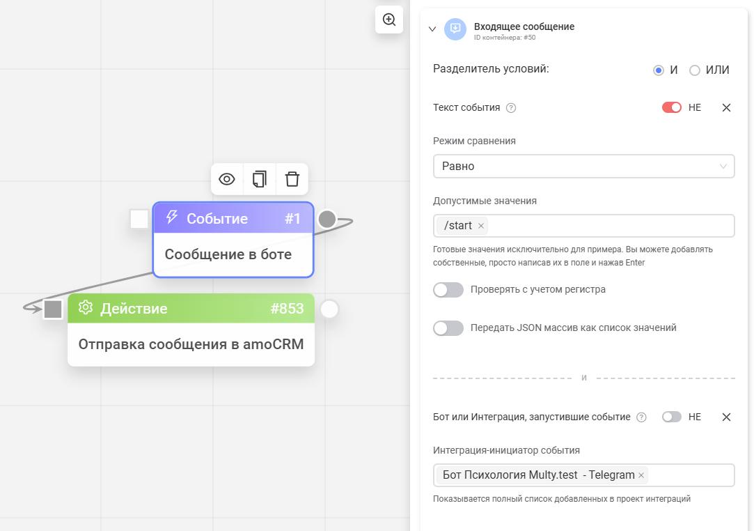754x531 pixels.
Task: Enable the НЕ toggle for Бот или Интеграция
Action: pyautogui.click(x=671, y=417)
